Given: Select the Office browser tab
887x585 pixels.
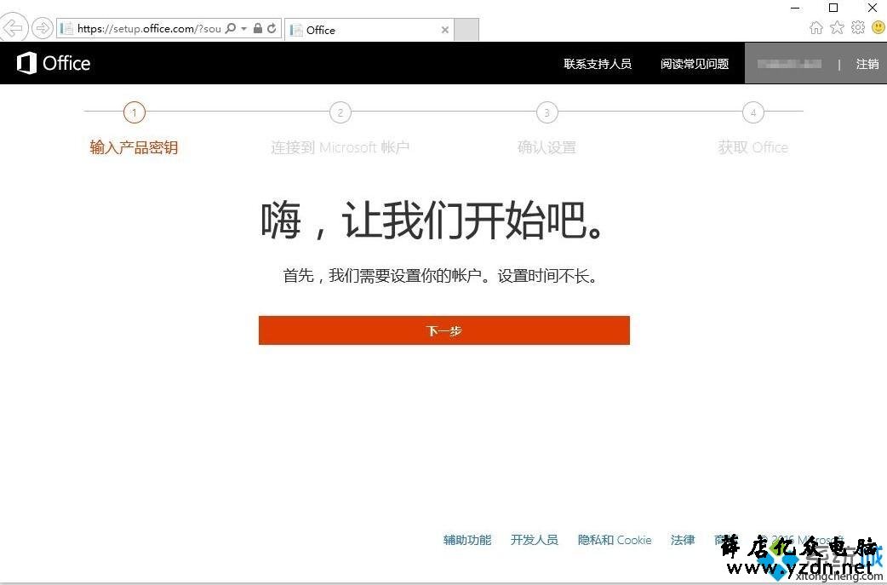Looking at the screenshot, I should pos(369,30).
